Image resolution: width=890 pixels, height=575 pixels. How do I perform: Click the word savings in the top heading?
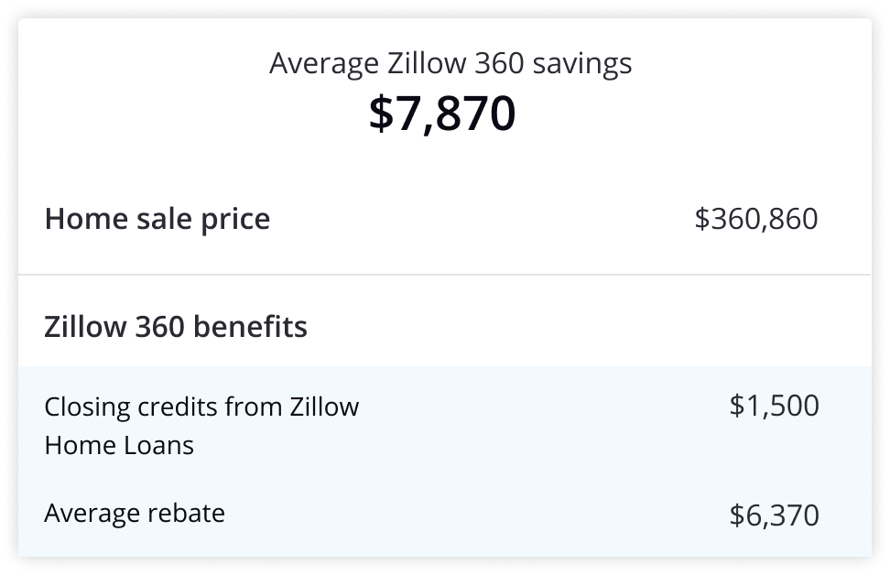click(x=582, y=65)
